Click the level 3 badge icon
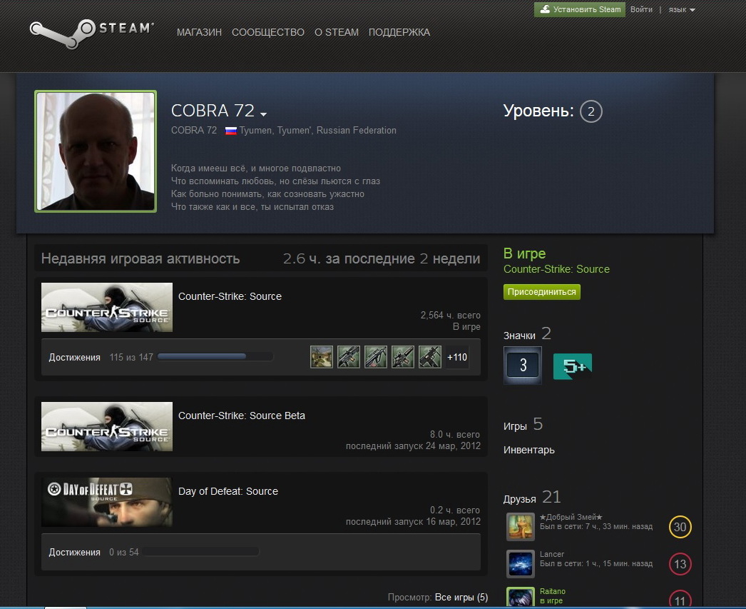 [523, 366]
